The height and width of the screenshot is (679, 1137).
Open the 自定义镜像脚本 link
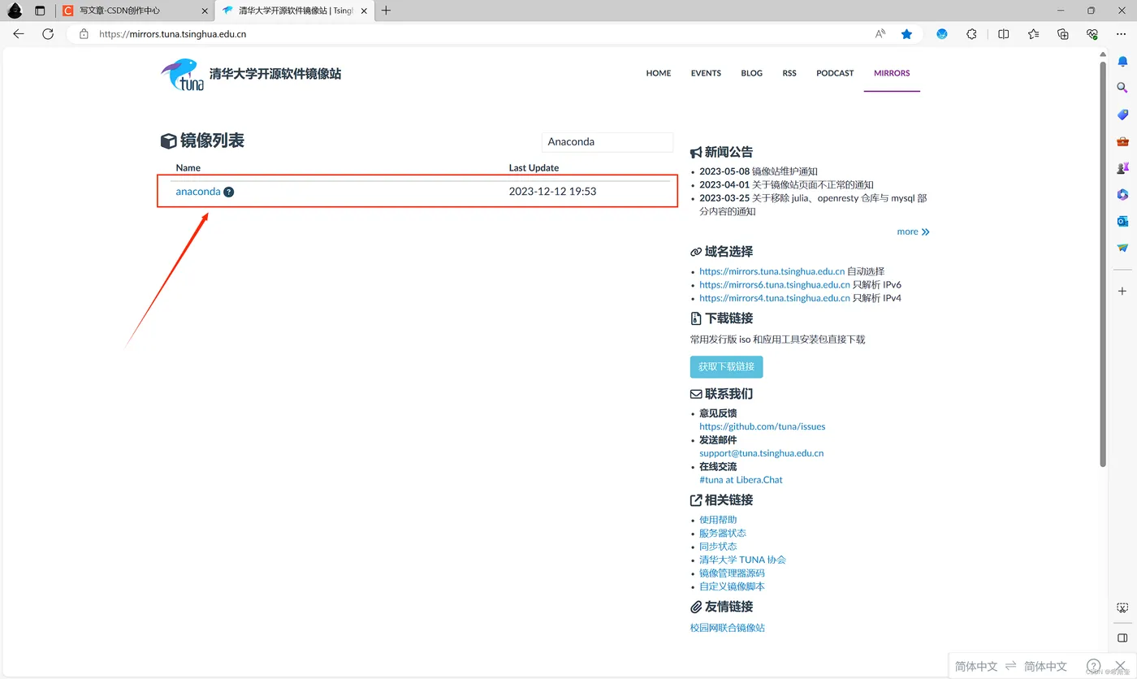[x=732, y=586]
